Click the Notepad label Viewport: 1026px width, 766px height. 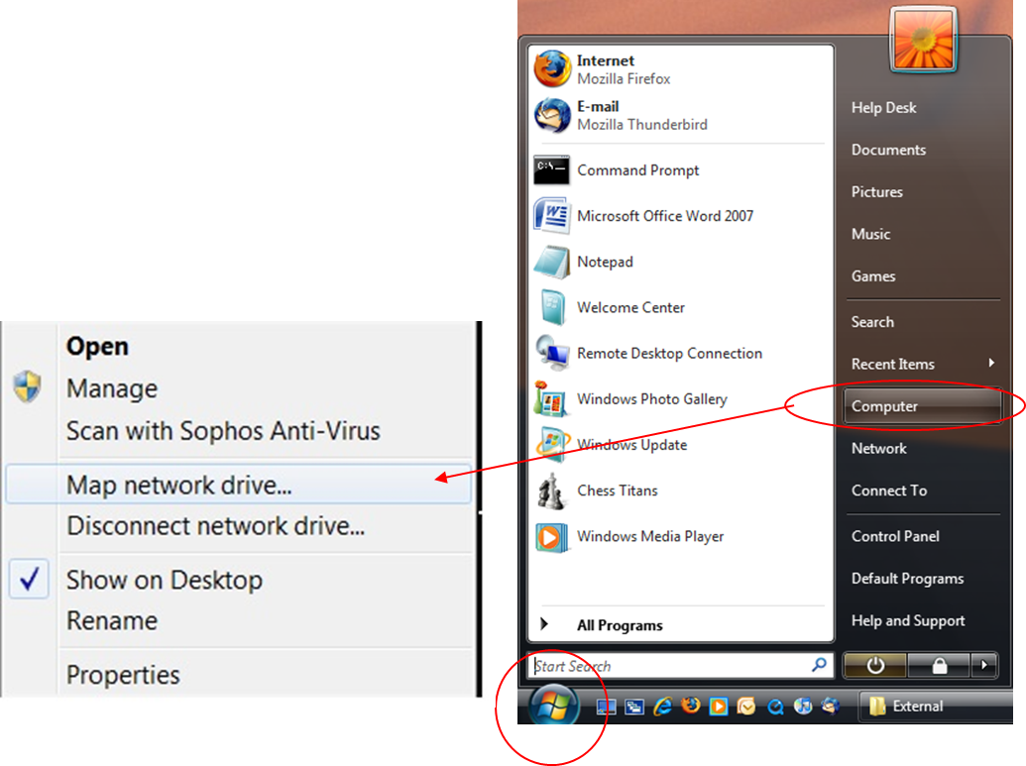tap(605, 262)
